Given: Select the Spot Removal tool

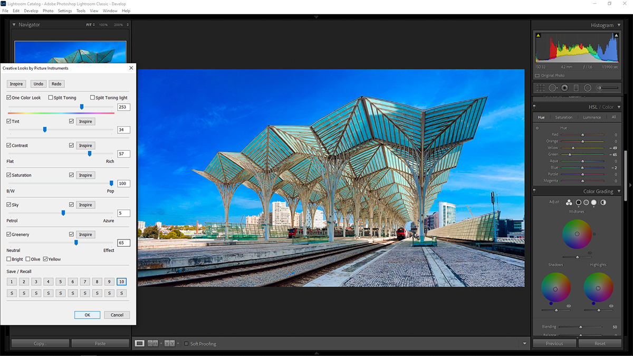Looking at the screenshot, I should point(553,88).
